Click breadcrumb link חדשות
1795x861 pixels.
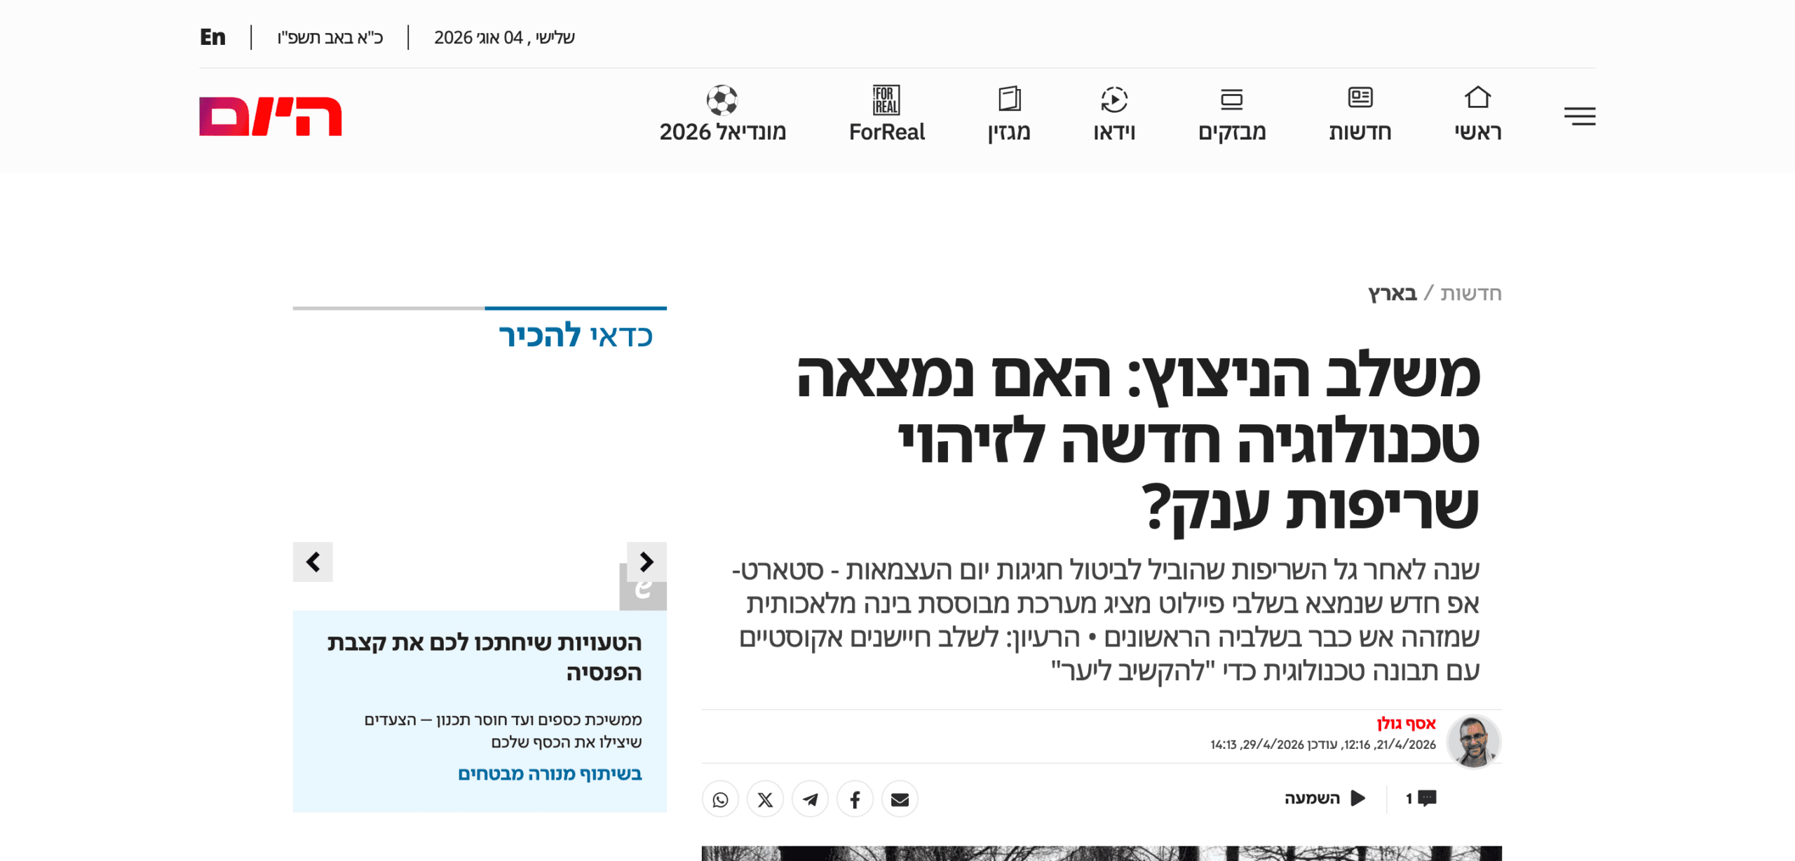[x=1470, y=293]
